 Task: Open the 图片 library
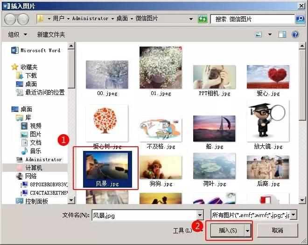coord(31,134)
